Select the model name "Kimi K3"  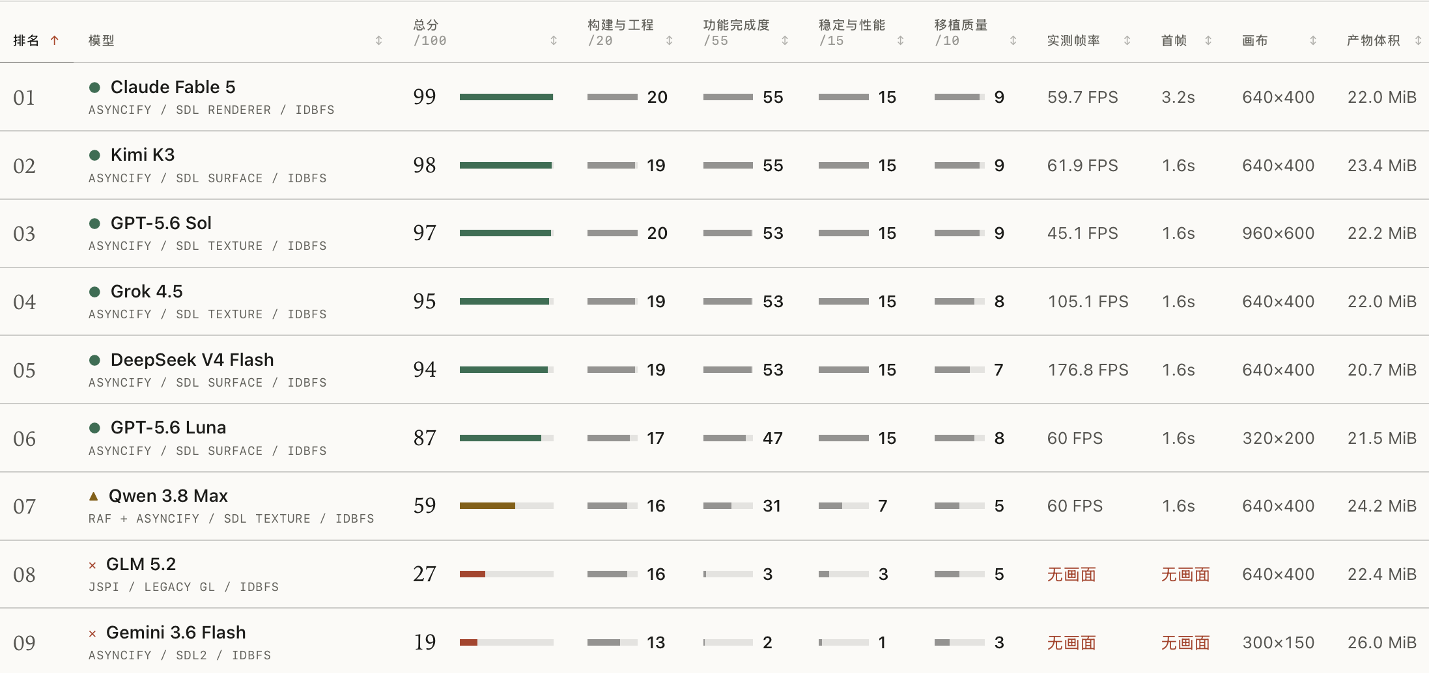click(x=143, y=155)
